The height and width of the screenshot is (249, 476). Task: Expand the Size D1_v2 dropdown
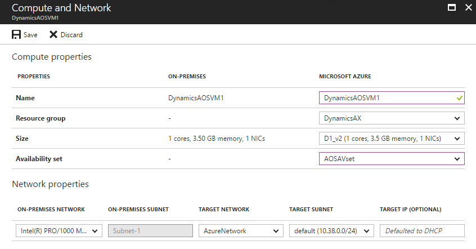coord(392,139)
